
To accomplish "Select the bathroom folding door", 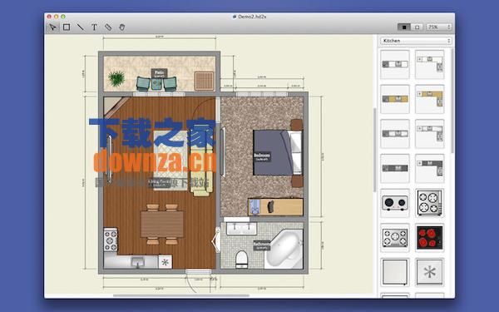I will pos(216,240).
